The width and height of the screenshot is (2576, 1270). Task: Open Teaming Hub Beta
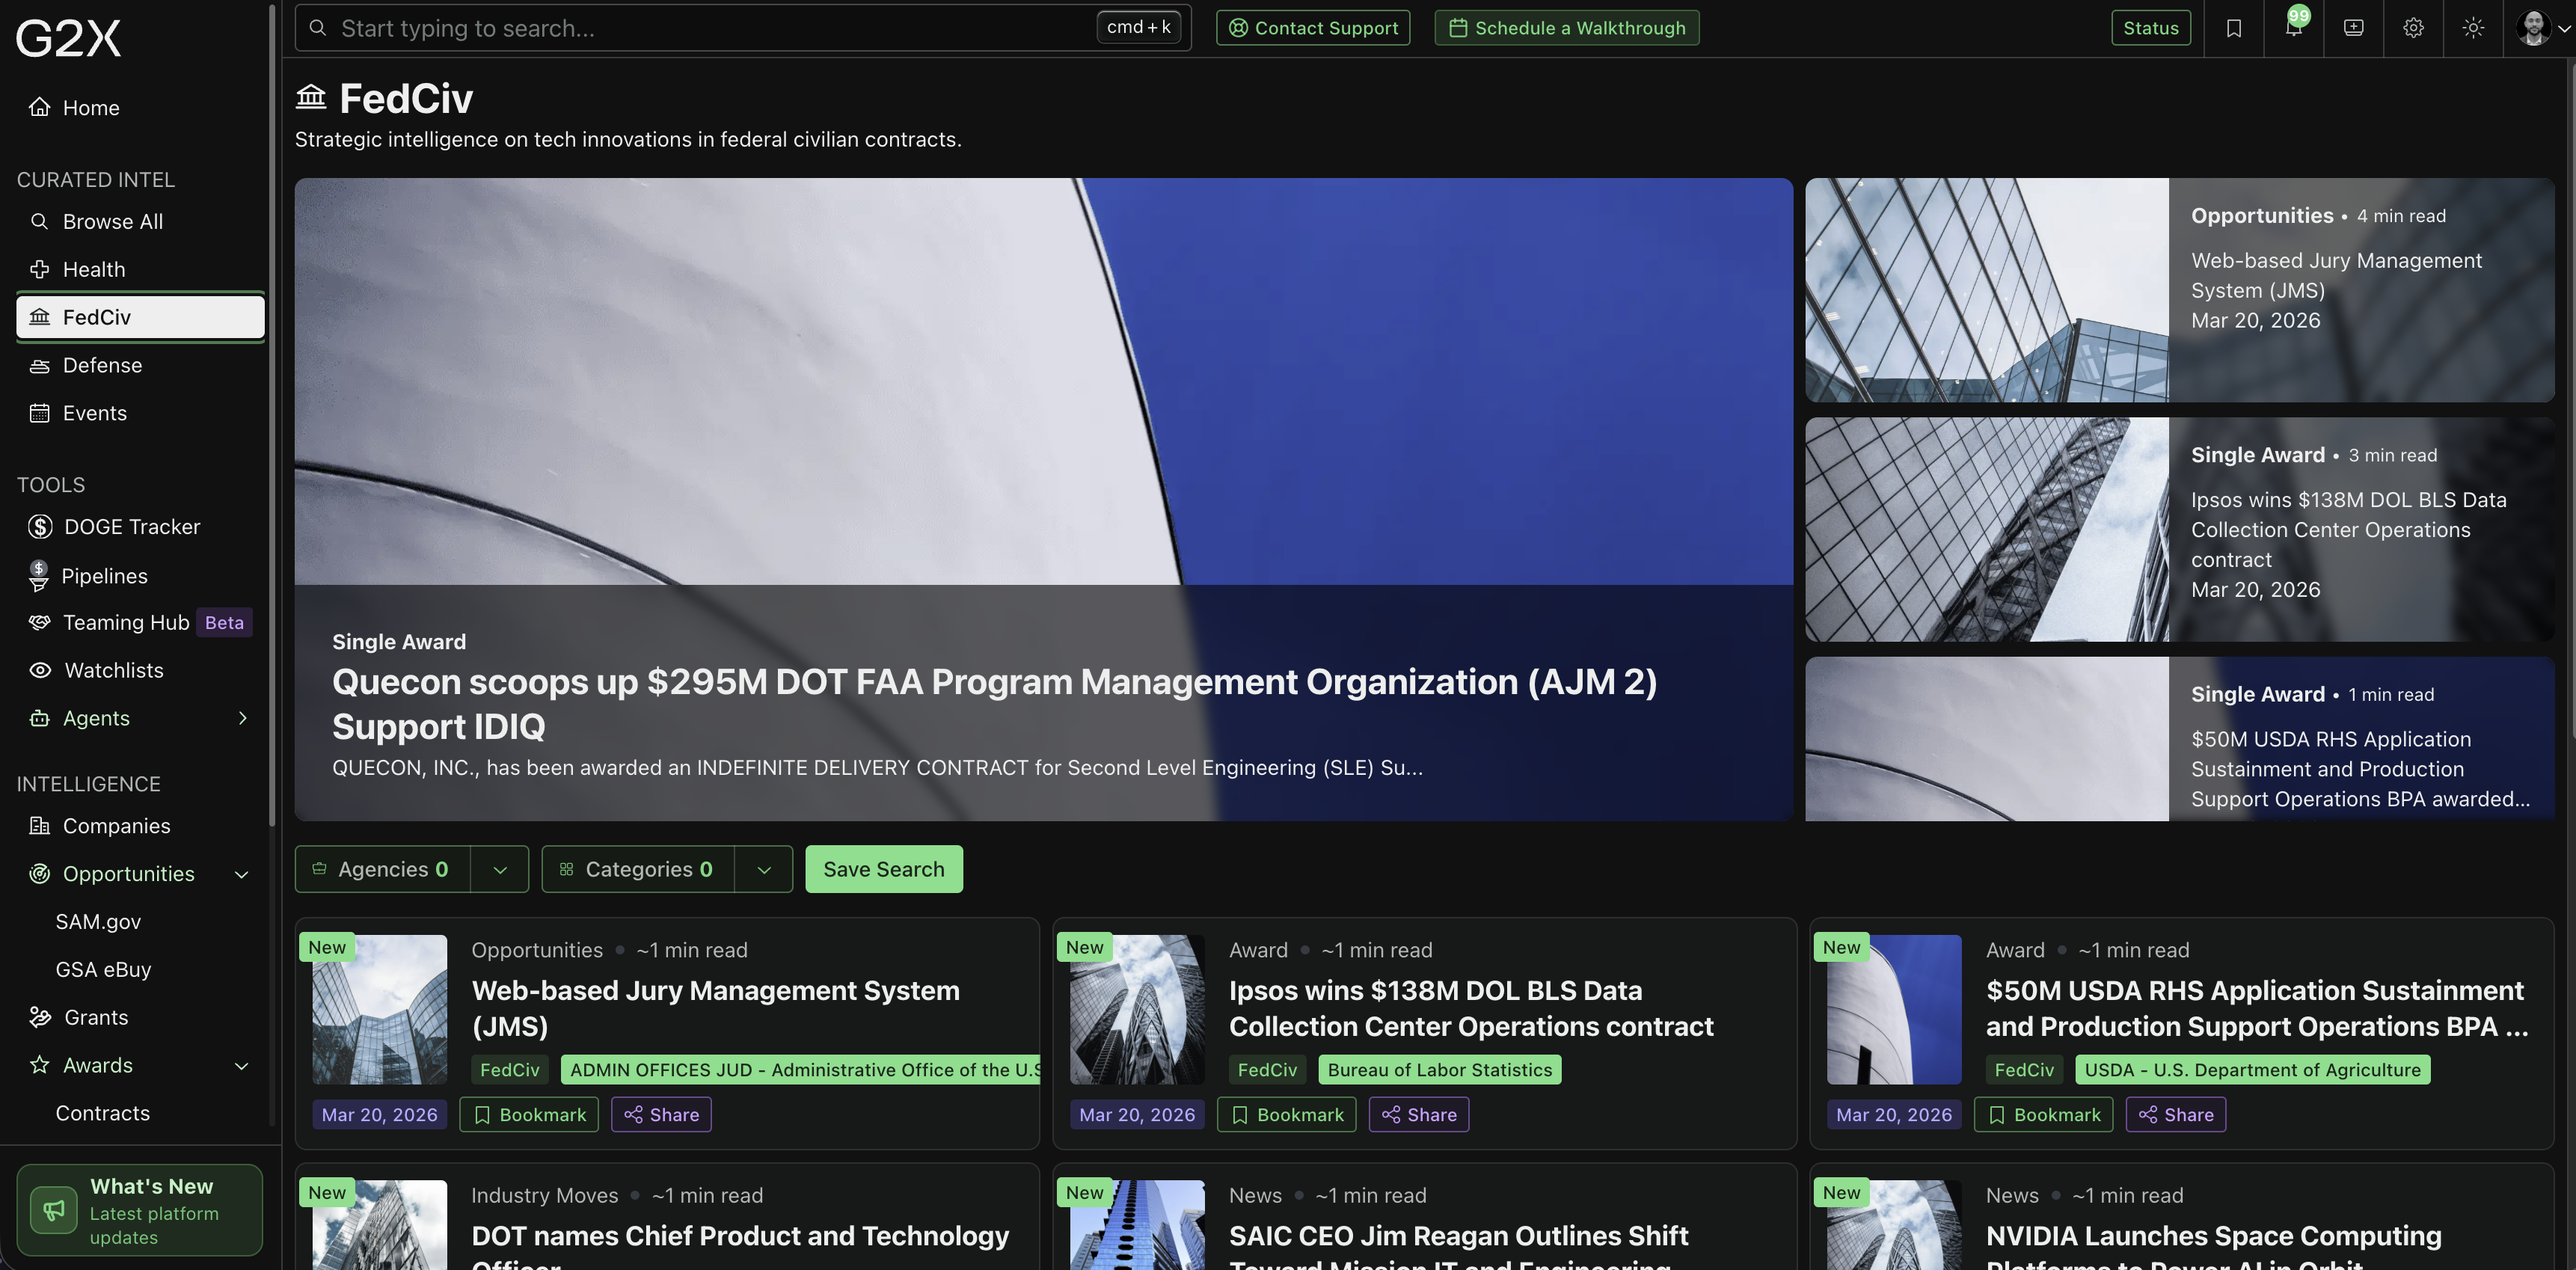coord(140,623)
